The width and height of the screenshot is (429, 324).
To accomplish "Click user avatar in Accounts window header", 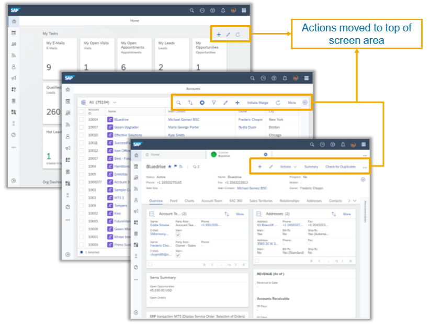I will 296,79.
